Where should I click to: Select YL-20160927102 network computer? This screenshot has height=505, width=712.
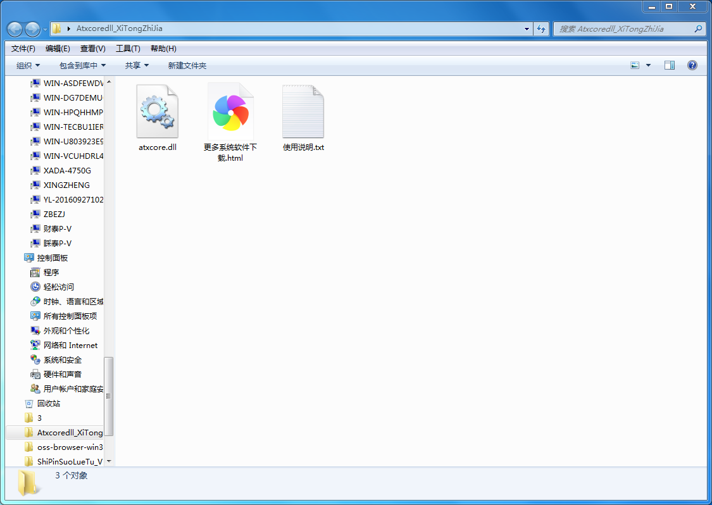click(66, 199)
